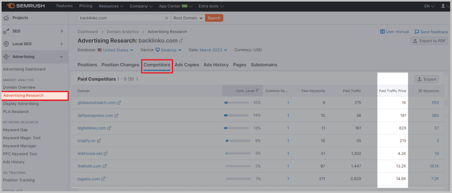
Task: Change the United States database dropdown
Action: [118, 50]
